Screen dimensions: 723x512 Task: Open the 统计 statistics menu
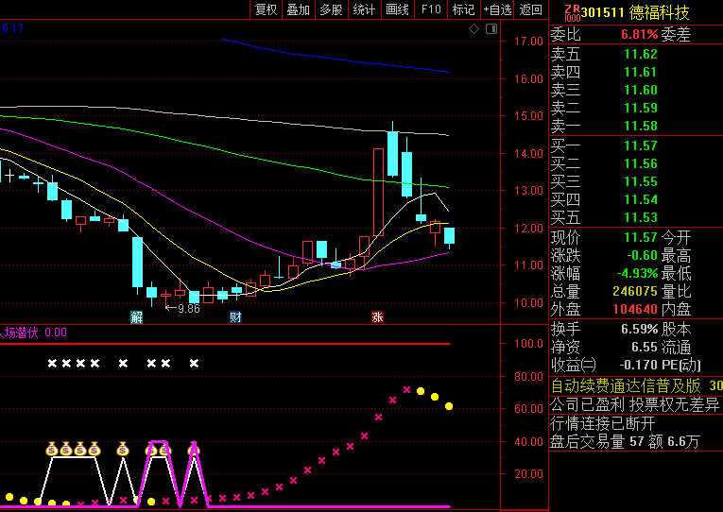coord(364,9)
